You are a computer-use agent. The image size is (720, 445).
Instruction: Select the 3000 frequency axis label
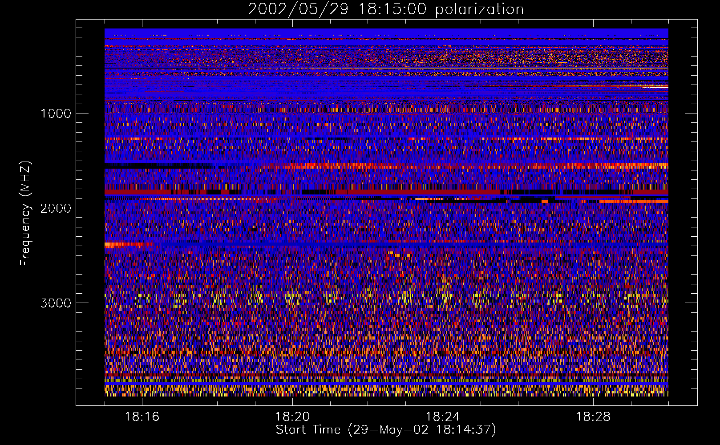(x=56, y=303)
